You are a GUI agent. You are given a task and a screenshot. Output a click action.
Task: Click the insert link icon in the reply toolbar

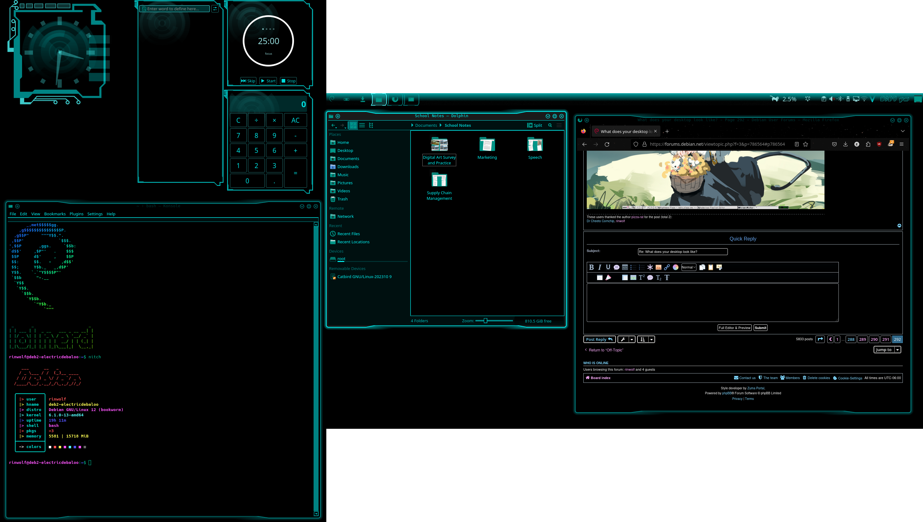coord(667,268)
